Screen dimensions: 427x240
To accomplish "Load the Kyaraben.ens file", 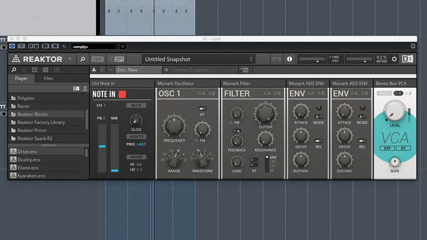I will point(46,176).
